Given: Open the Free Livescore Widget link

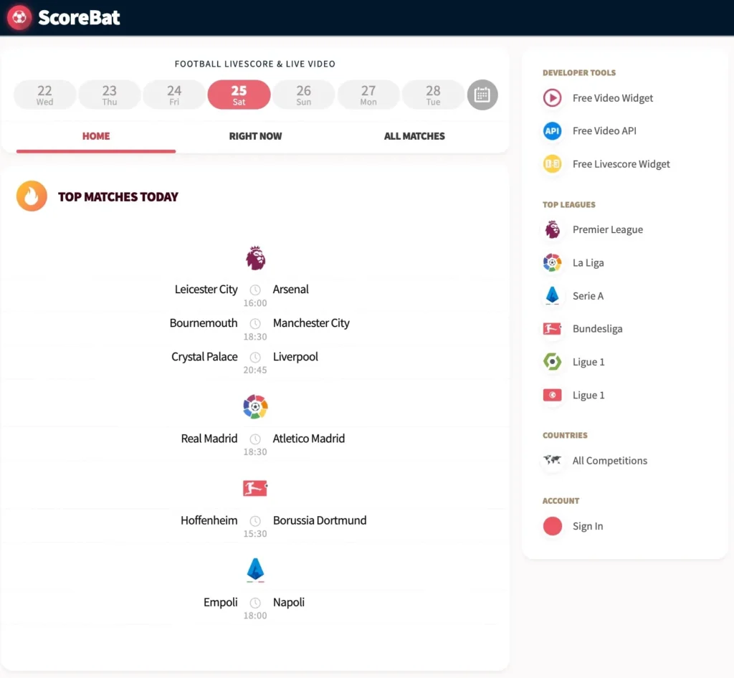Looking at the screenshot, I should click(x=621, y=164).
